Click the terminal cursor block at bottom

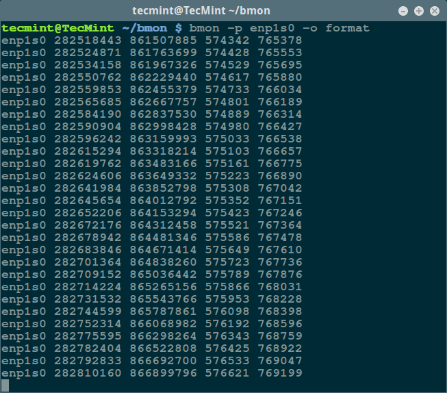point(5,385)
